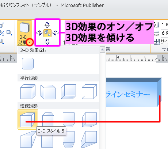The image size is (168, 149).
Task: Expand the 3-D効果 dropdown arrow
Action: point(30,42)
